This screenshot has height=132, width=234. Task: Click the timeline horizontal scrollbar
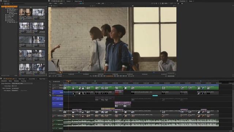coord(93,131)
